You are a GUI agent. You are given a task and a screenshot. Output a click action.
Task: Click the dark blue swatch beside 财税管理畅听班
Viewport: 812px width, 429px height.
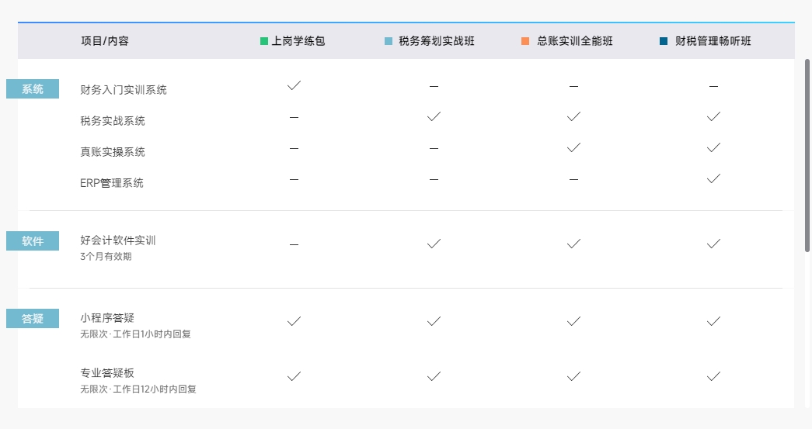[x=664, y=41]
